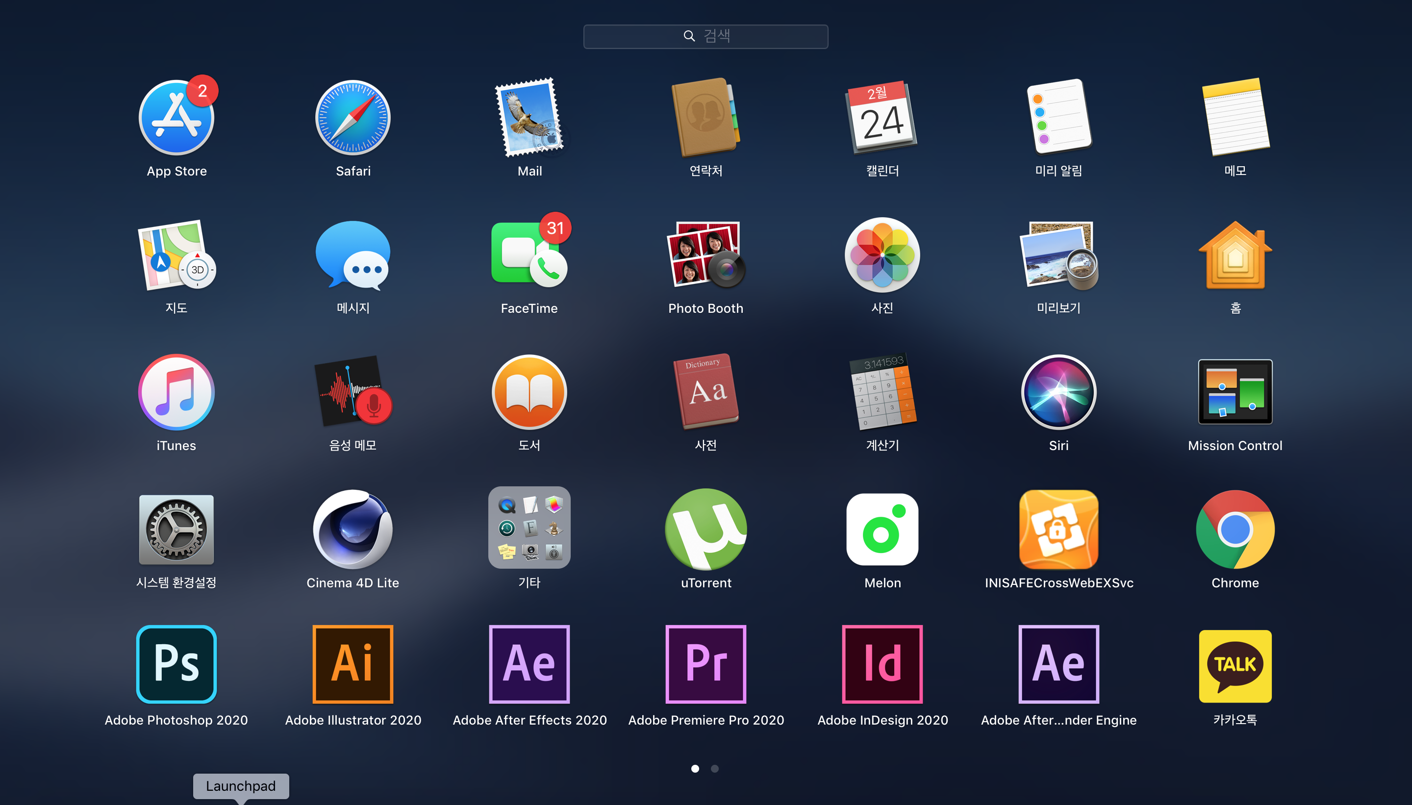The width and height of the screenshot is (1412, 805).
Task: Launch KakaoTalk from Launchpad
Action: click(1235, 666)
